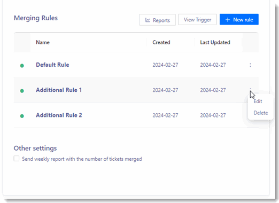Image resolution: width=279 pixels, height=203 pixels.
Task: Create a new merging rule
Action: (x=239, y=19)
